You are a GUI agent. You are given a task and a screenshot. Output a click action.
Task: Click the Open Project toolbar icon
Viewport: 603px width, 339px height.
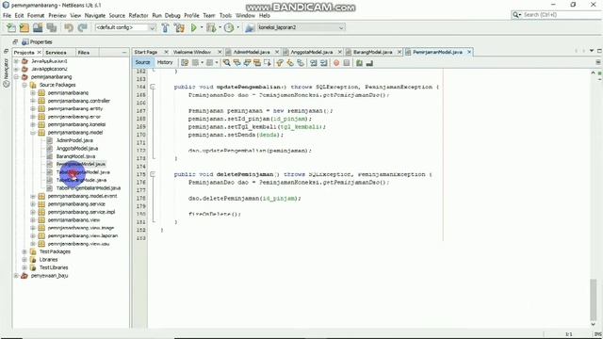38,27
